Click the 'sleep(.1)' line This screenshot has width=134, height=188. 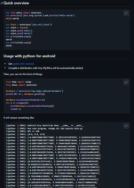(16, 109)
